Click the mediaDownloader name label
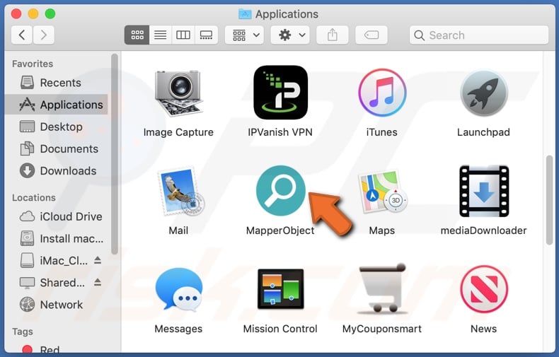This screenshot has width=559, height=357. point(484,230)
